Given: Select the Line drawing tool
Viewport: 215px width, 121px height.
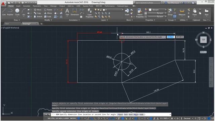Looking at the screenshot, I should [x=4, y=12].
